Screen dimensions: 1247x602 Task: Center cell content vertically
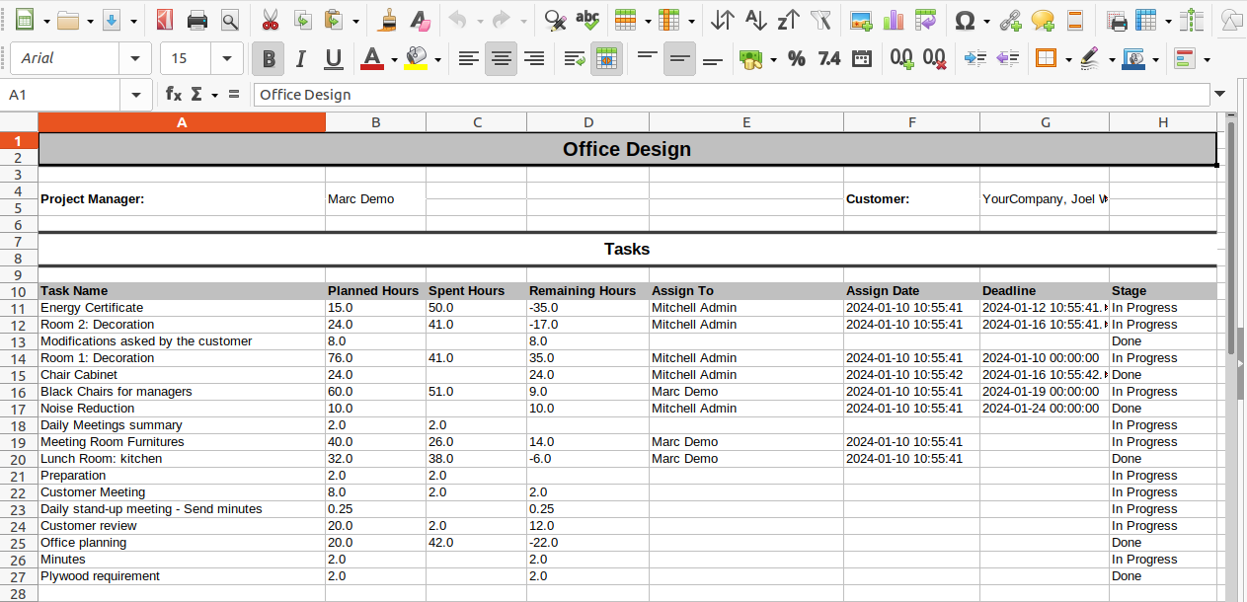tap(679, 59)
